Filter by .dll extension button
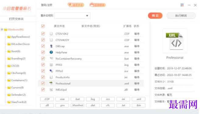203x114 pixels. 47,105
